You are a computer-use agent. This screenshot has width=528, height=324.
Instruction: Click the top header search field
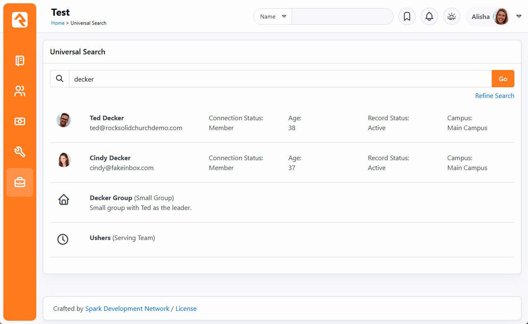[x=342, y=17]
